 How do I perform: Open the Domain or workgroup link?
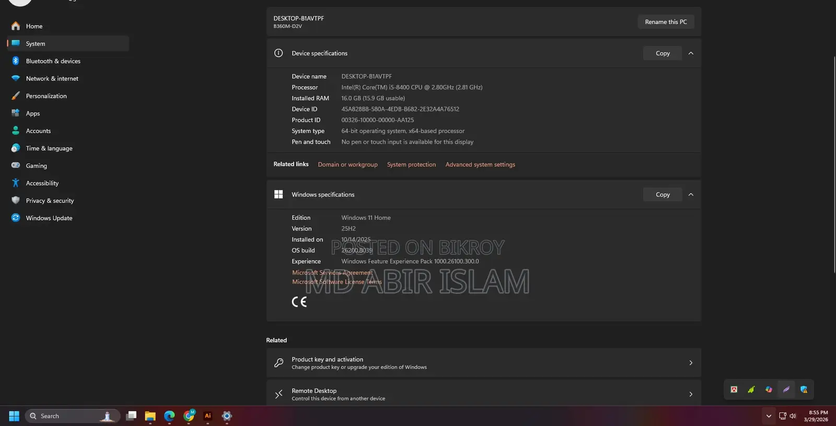[x=347, y=165]
